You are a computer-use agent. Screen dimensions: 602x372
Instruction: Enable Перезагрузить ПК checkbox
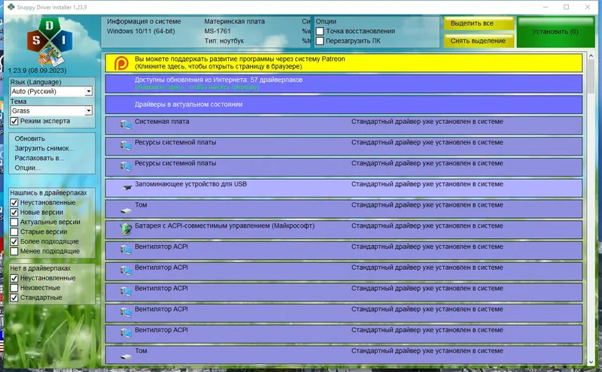tap(320, 41)
